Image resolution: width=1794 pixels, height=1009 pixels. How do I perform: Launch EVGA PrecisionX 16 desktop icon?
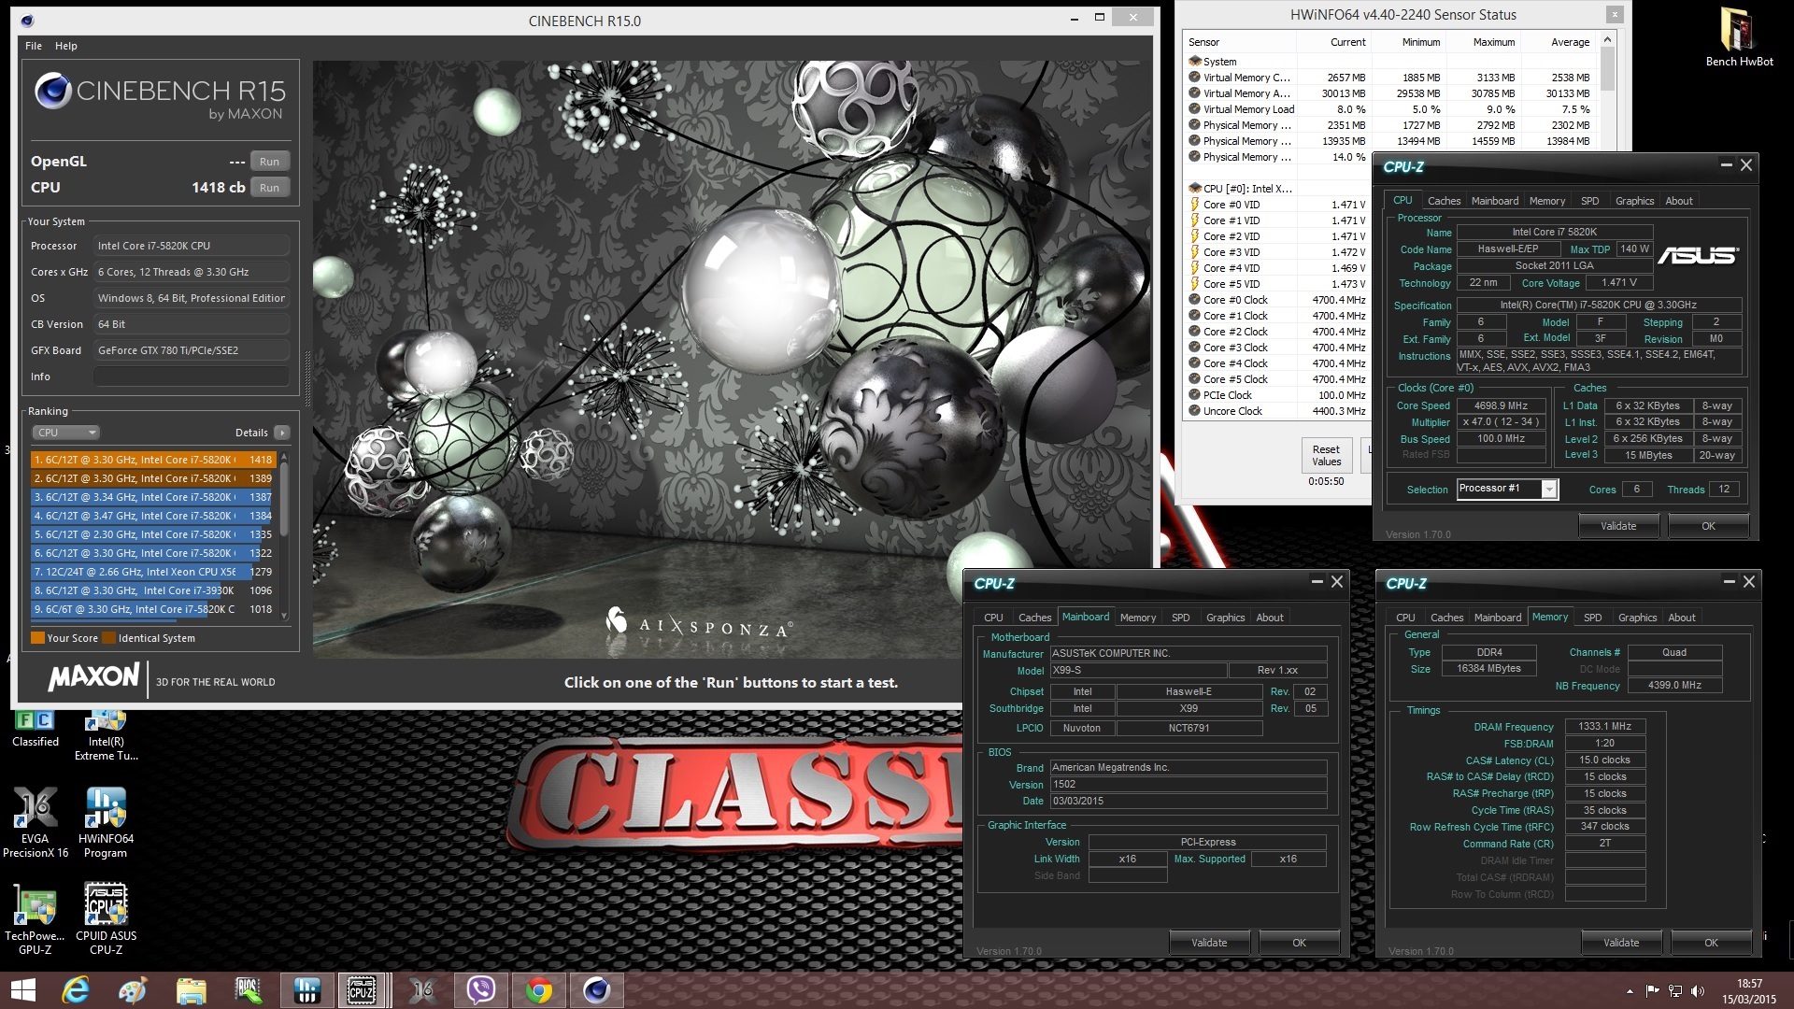pos(36,822)
